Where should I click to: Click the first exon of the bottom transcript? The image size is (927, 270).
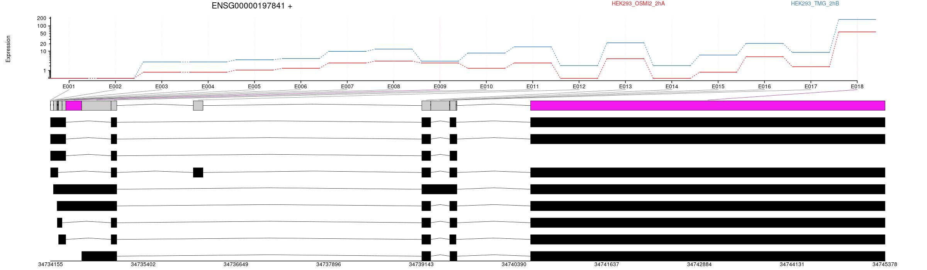point(99,256)
